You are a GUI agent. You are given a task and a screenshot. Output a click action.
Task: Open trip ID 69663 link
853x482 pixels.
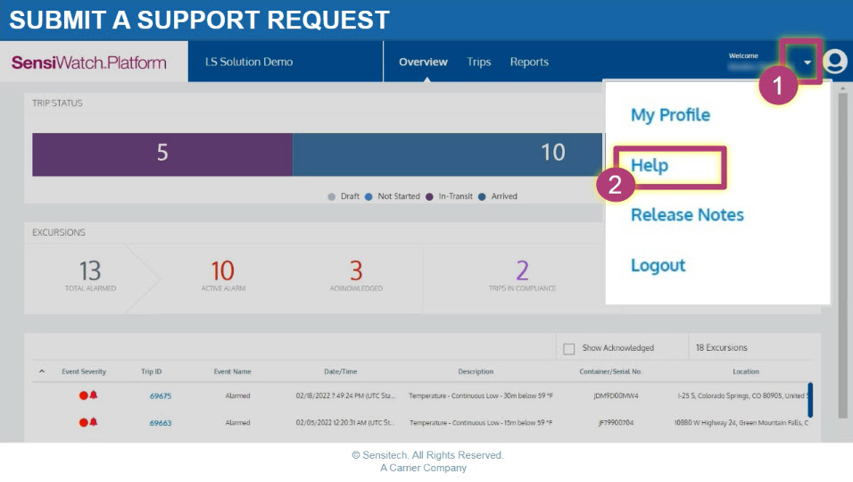coord(161,422)
